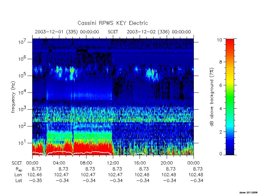
Task: Click the latitude value "-0.35"
Action: coord(36,181)
